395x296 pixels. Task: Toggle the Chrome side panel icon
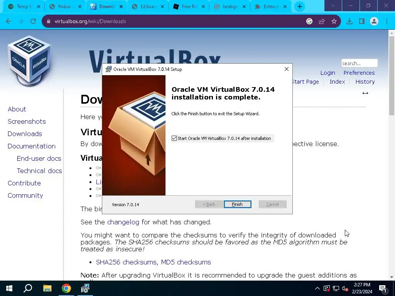point(362,22)
